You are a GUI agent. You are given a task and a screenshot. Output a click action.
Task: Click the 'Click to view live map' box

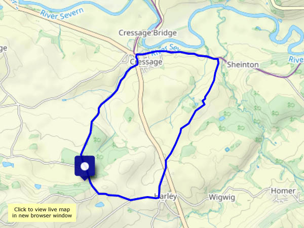point(42,212)
